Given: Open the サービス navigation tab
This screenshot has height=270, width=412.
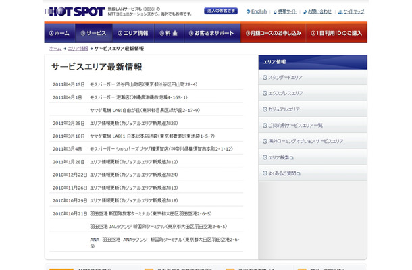Looking at the screenshot, I should pos(94,33).
